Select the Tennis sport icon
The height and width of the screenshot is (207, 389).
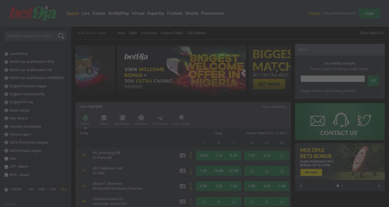[104, 118]
